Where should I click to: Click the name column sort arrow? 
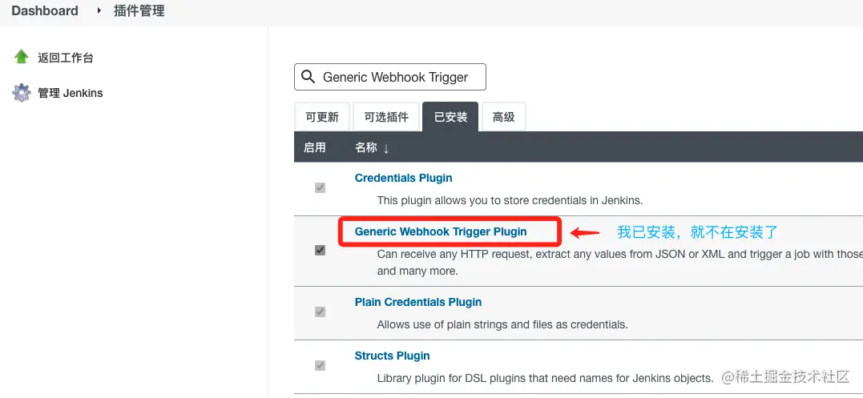[x=385, y=148]
